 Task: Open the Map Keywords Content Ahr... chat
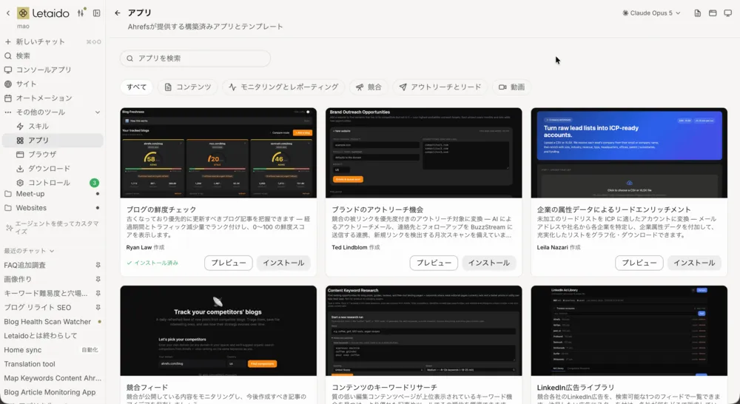pos(53,379)
